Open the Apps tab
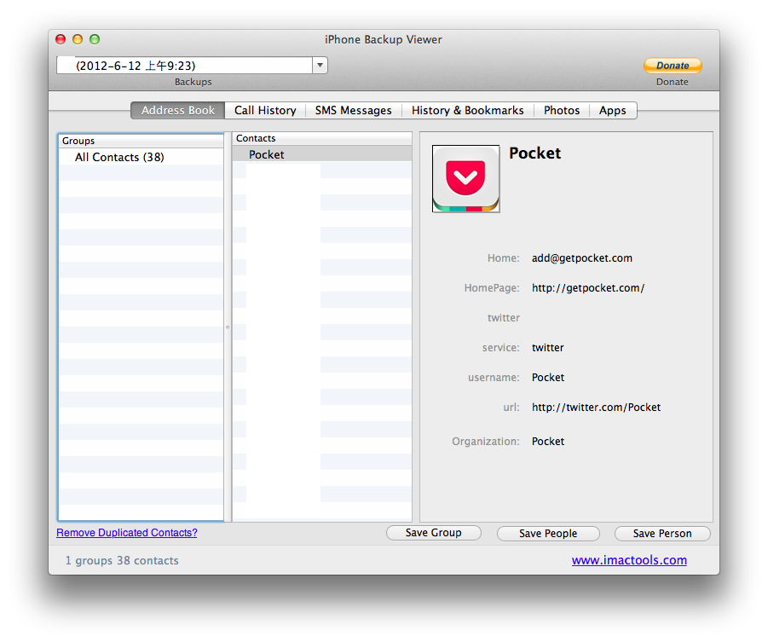Screen dimensions: 768x642 tap(612, 110)
